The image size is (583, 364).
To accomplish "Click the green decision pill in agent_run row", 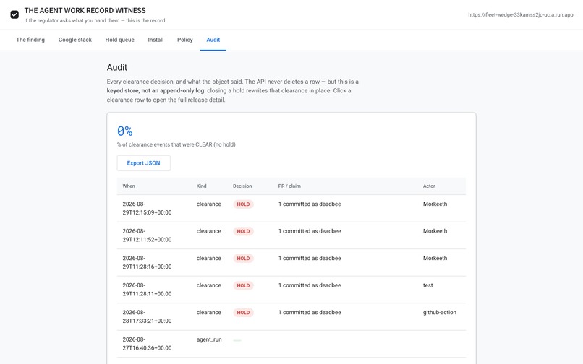I will [237, 340].
